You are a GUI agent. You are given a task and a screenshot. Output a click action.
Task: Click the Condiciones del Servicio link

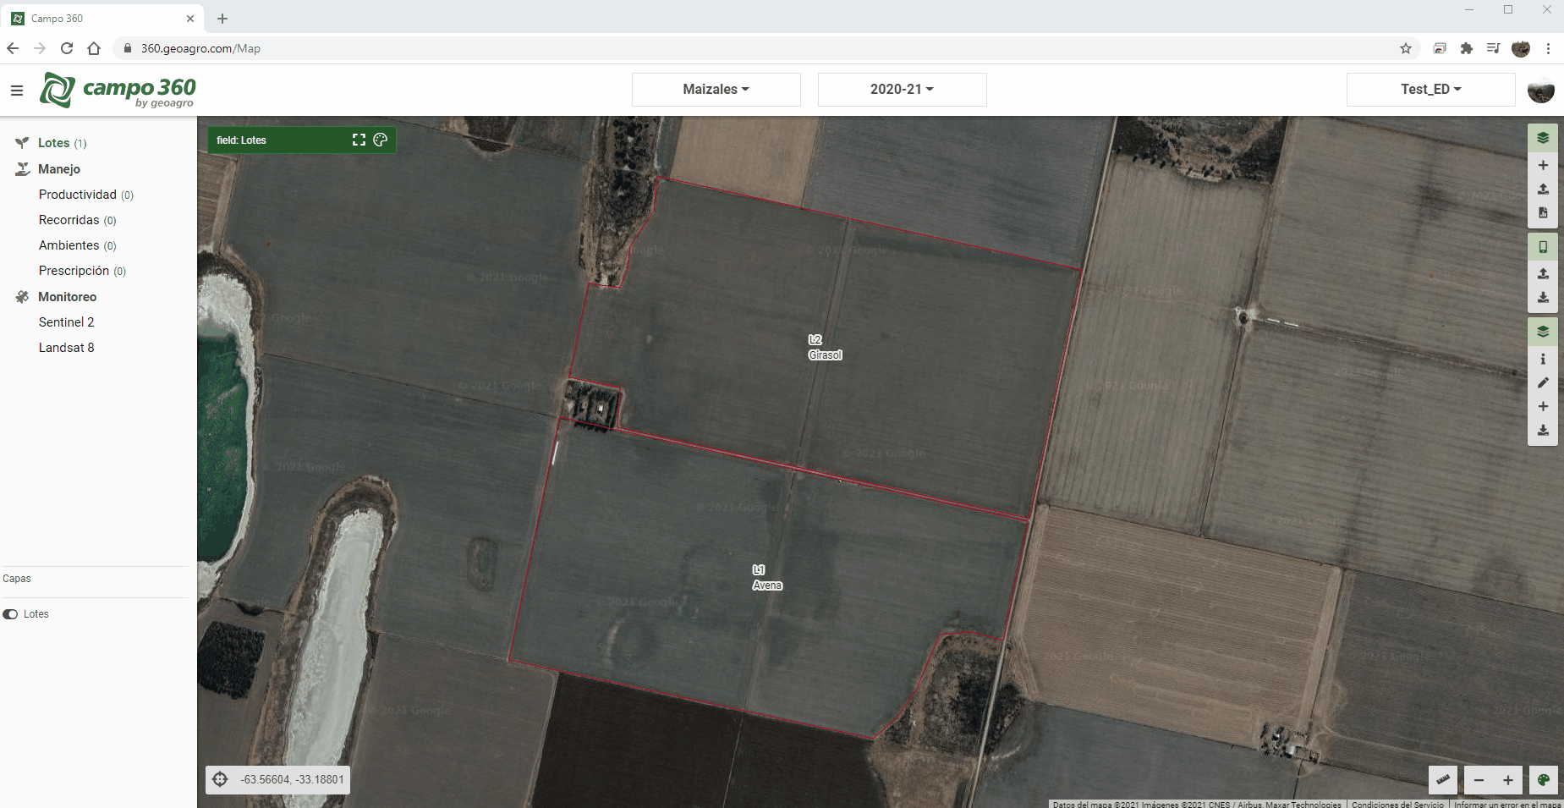click(x=1397, y=804)
